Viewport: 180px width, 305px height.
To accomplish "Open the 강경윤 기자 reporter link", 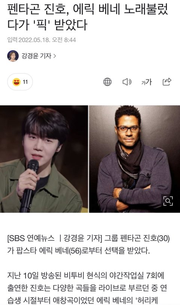I will pos(36,56).
